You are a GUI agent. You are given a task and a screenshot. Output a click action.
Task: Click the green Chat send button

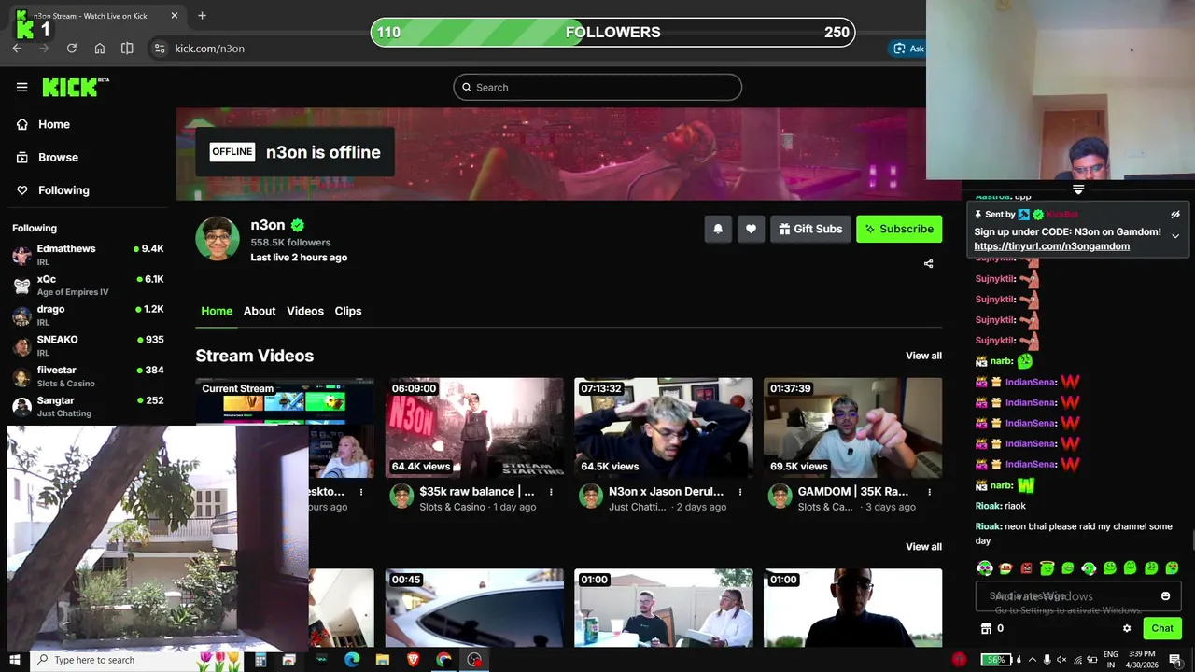point(1162,628)
